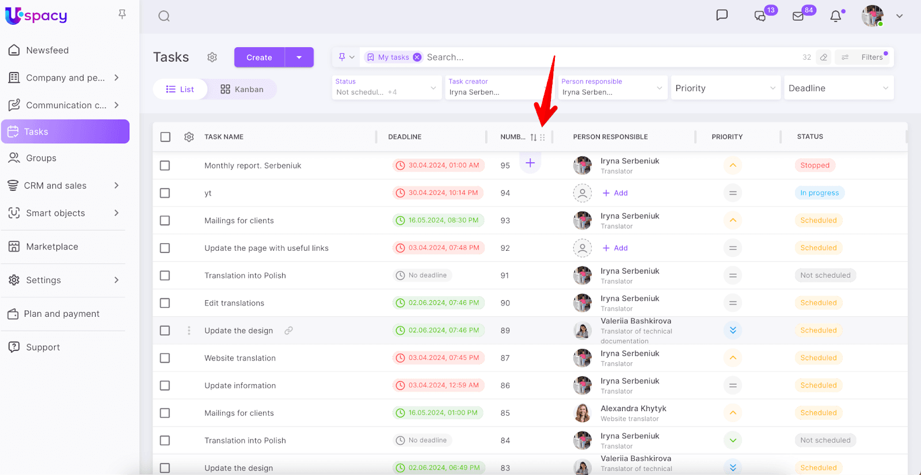Click the sort arrows in Number column
Image resolution: width=921 pixels, height=475 pixels.
pyautogui.click(x=534, y=137)
